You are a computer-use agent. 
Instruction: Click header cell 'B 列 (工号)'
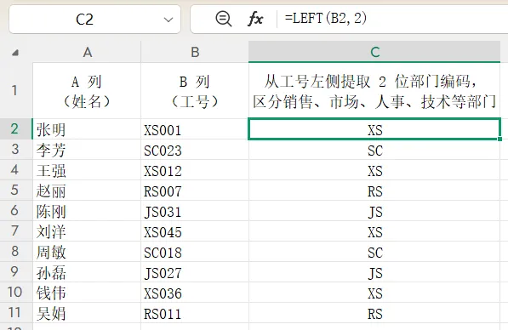(195, 91)
